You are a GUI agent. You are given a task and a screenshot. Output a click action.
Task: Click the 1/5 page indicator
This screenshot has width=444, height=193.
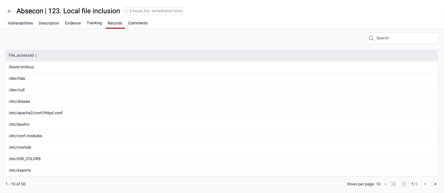click(414, 184)
